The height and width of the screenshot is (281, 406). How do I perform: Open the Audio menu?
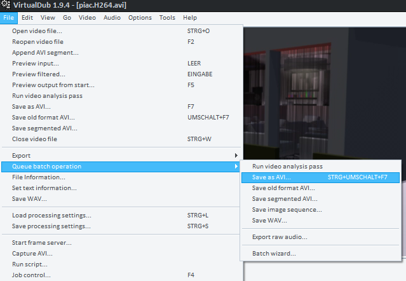point(112,18)
